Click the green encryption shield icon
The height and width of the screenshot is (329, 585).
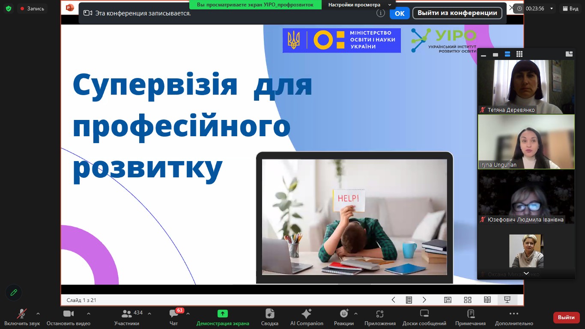pyautogui.click(x=9, y=9)
